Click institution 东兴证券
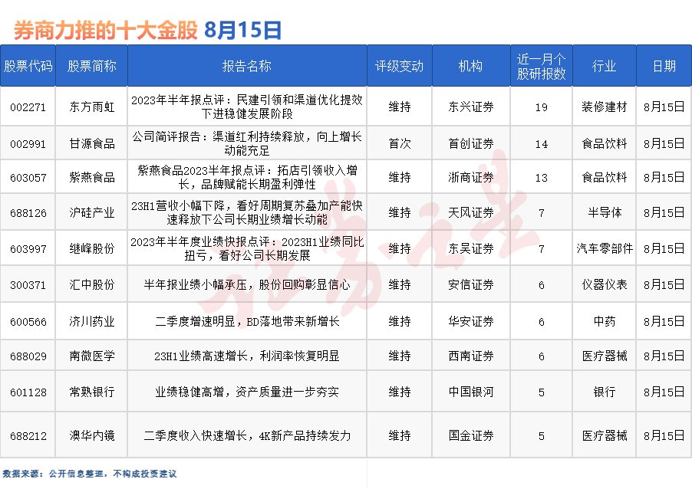Viewport: 692px width, 489px height. (471, 107)
